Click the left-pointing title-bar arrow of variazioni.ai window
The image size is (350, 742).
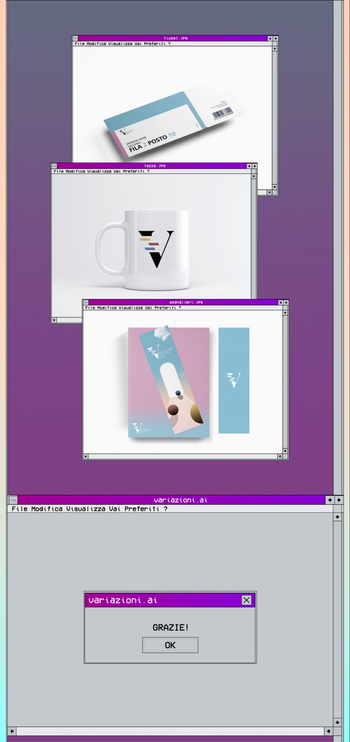pos(339,500)
